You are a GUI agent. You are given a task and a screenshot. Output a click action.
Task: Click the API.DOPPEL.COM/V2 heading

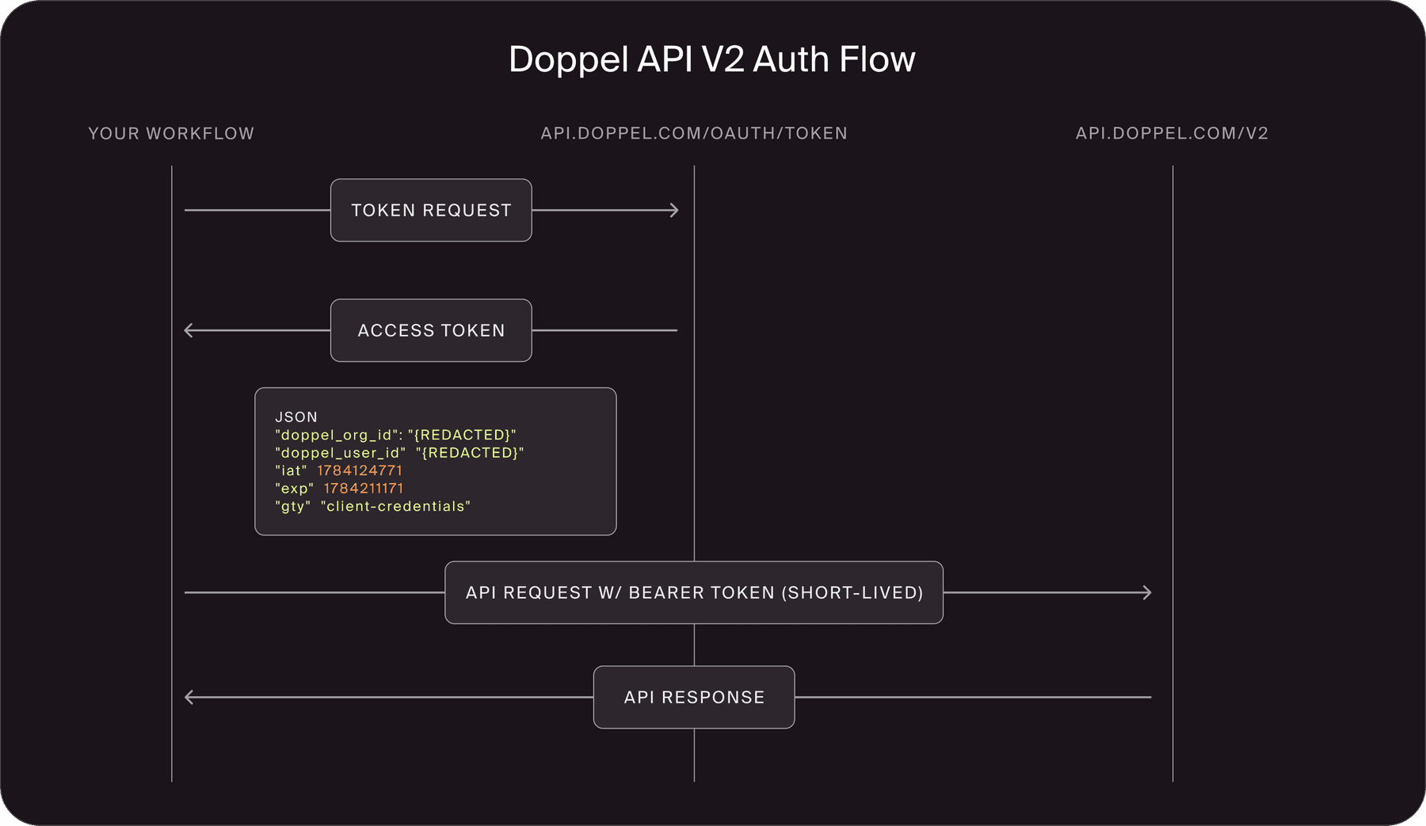pyautogui.click(x=1172, y=133)
